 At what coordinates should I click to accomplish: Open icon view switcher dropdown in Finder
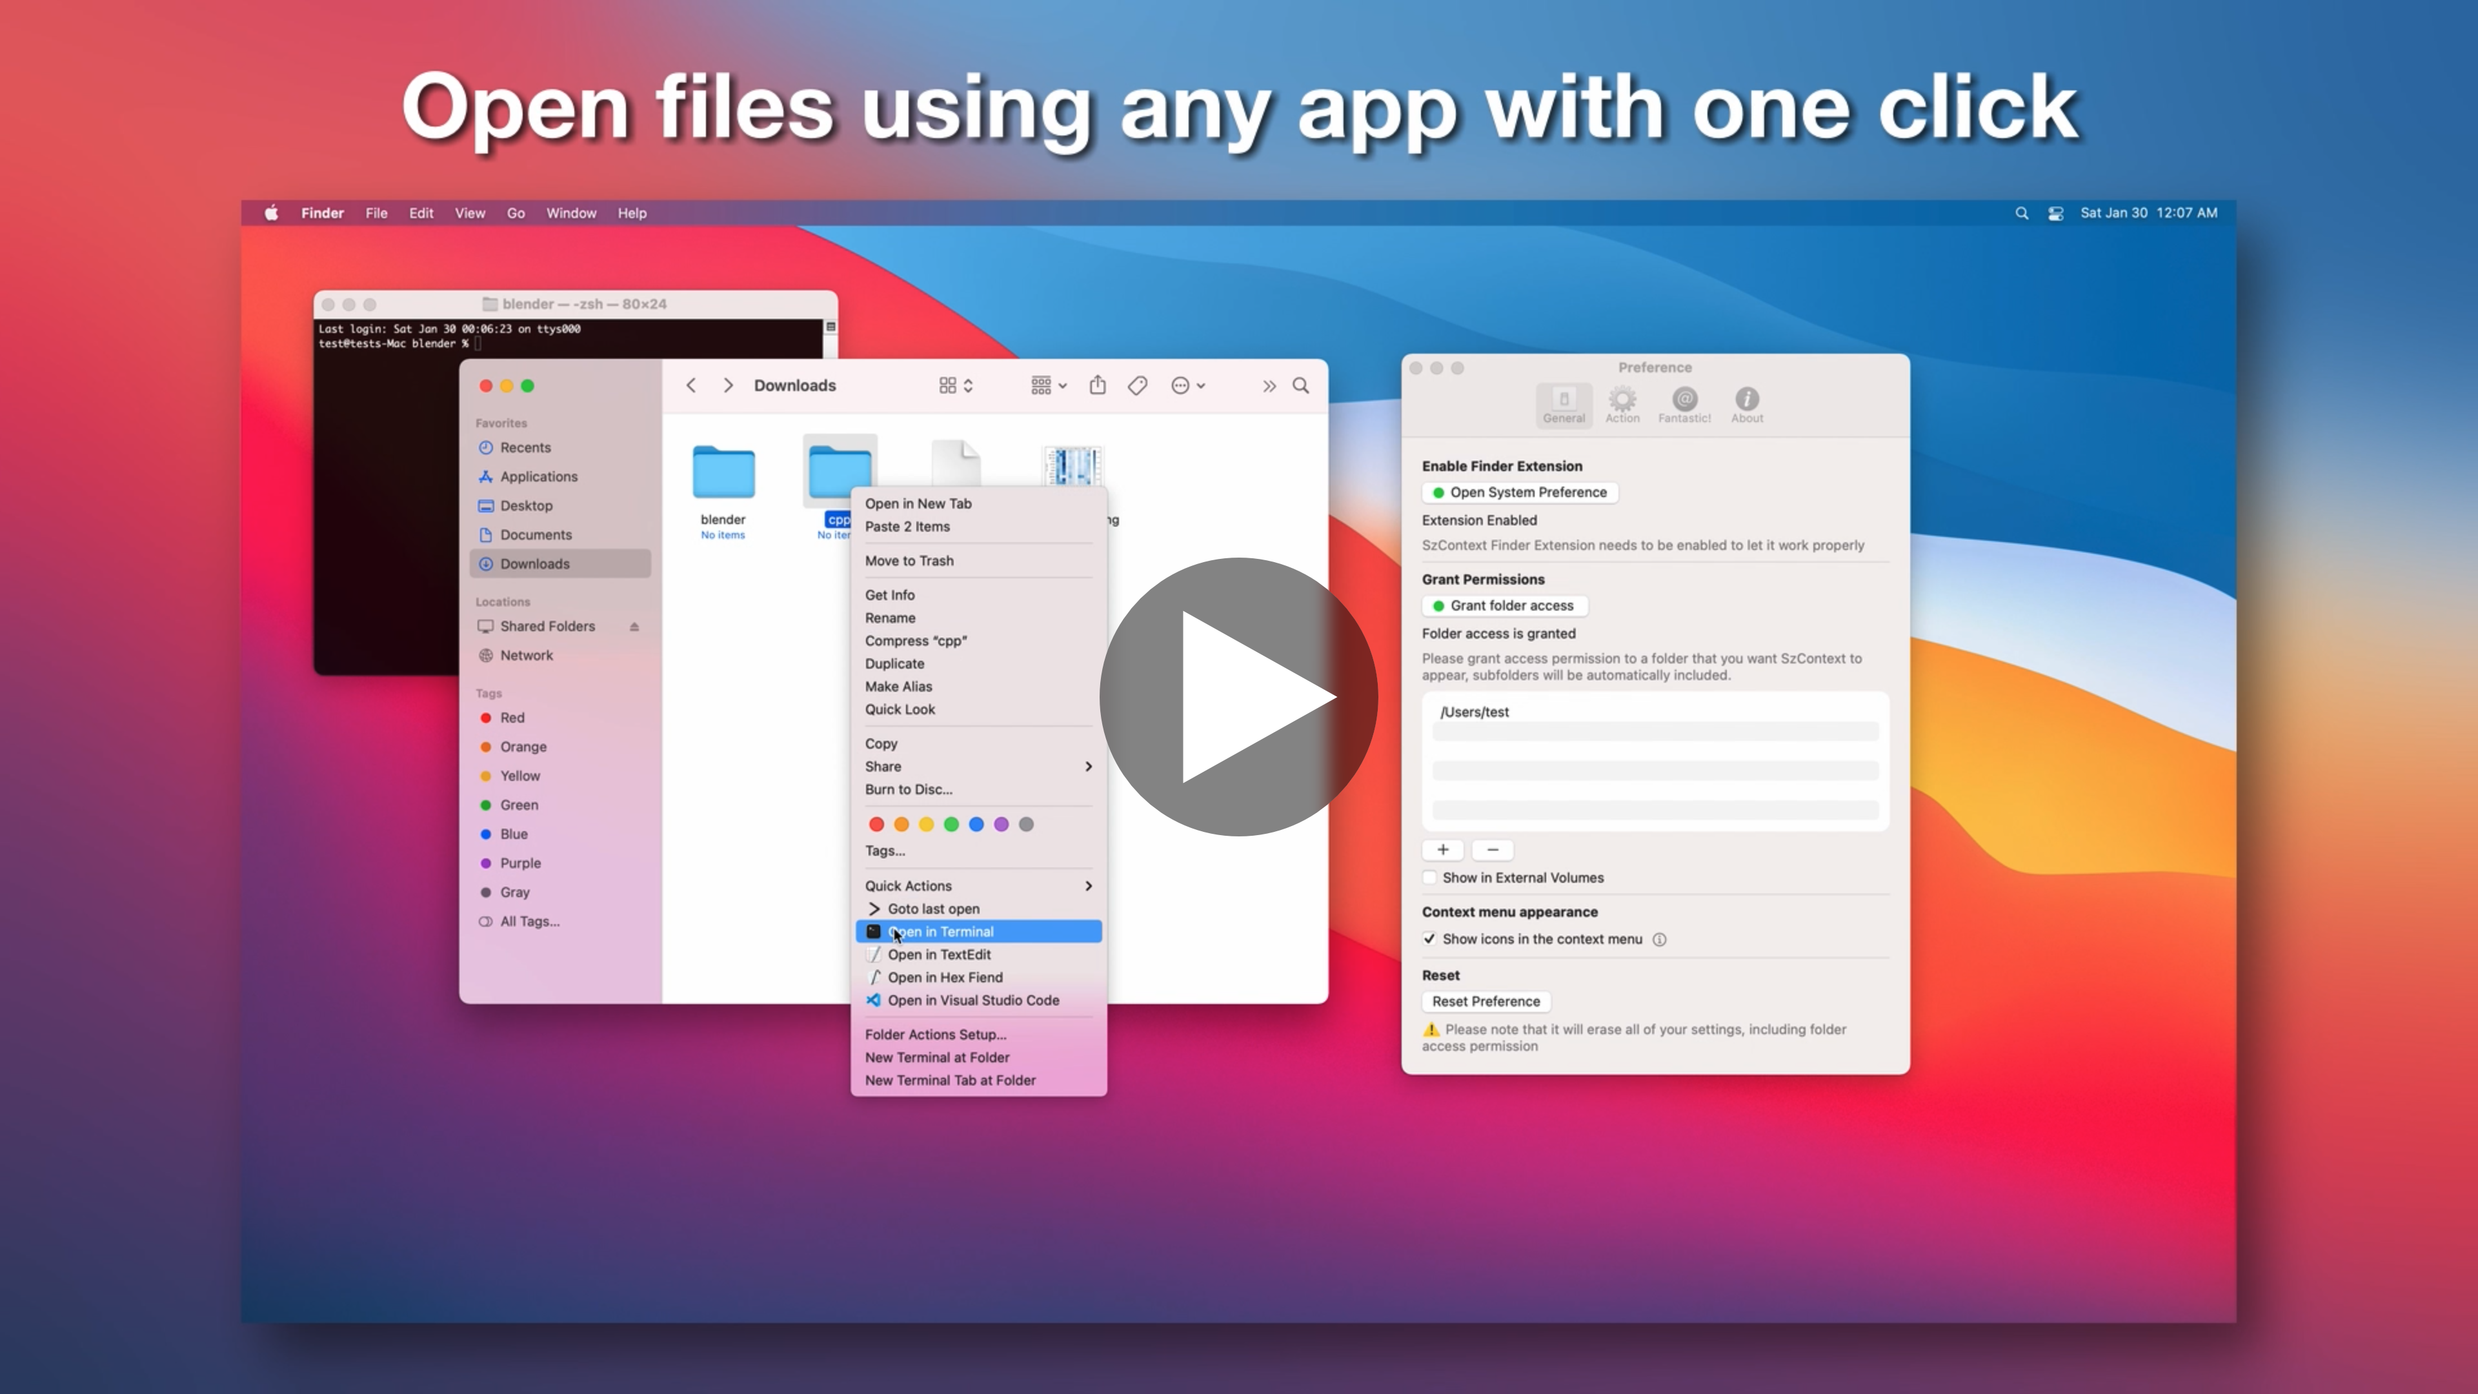pos(956,386)
